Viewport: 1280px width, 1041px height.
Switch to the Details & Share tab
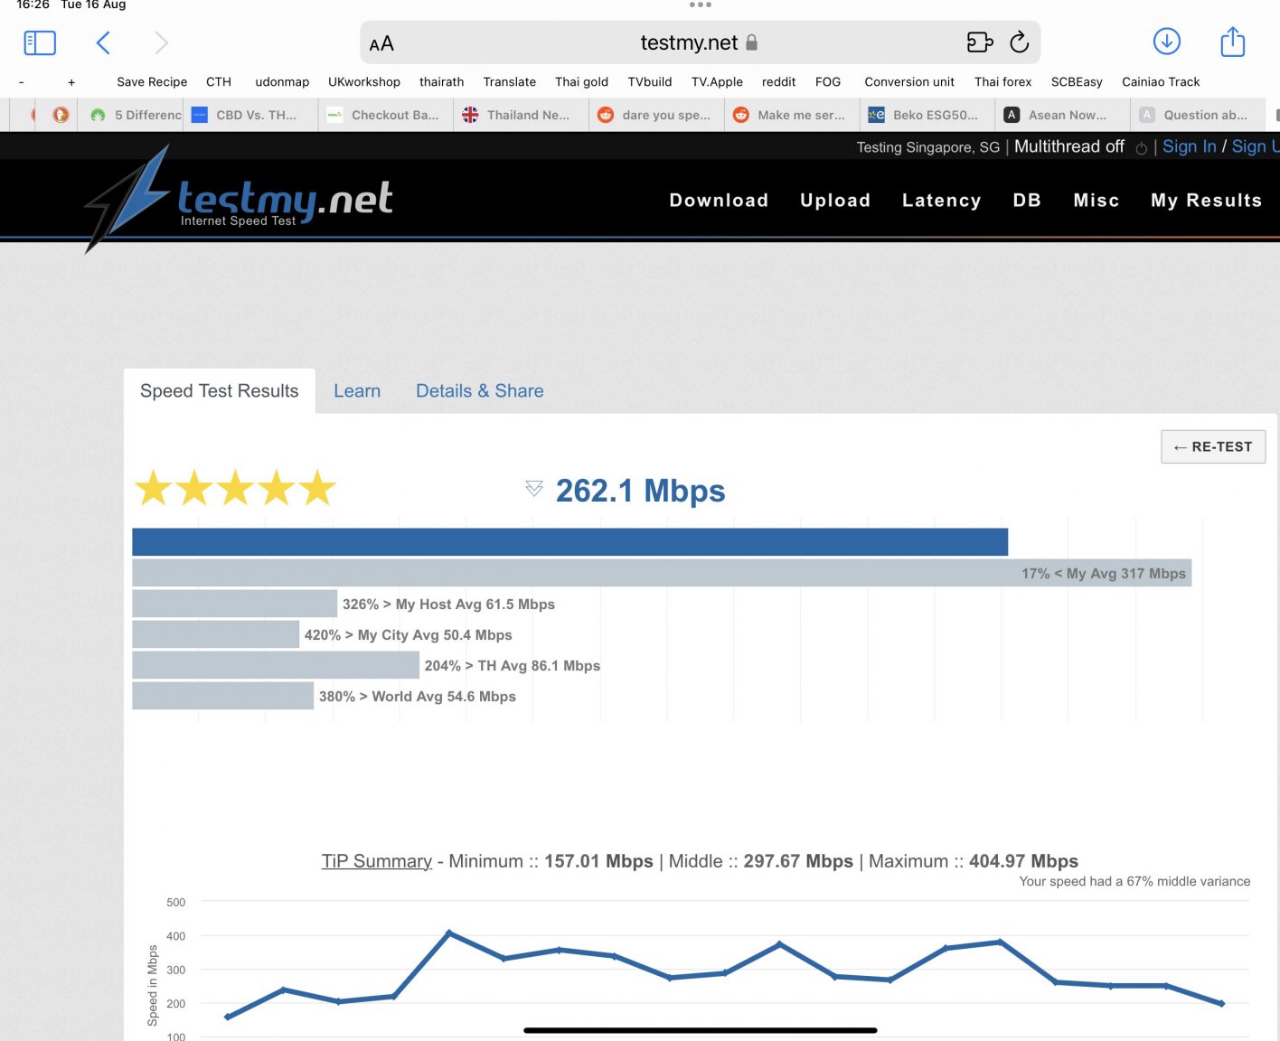pos(480,390)
